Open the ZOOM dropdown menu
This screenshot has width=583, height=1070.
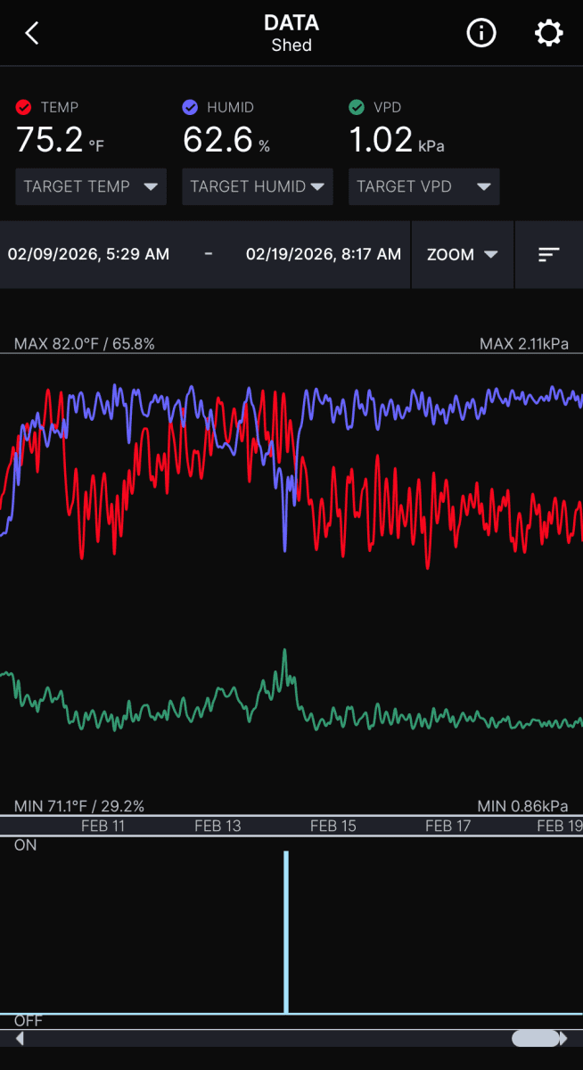(463, 254)
